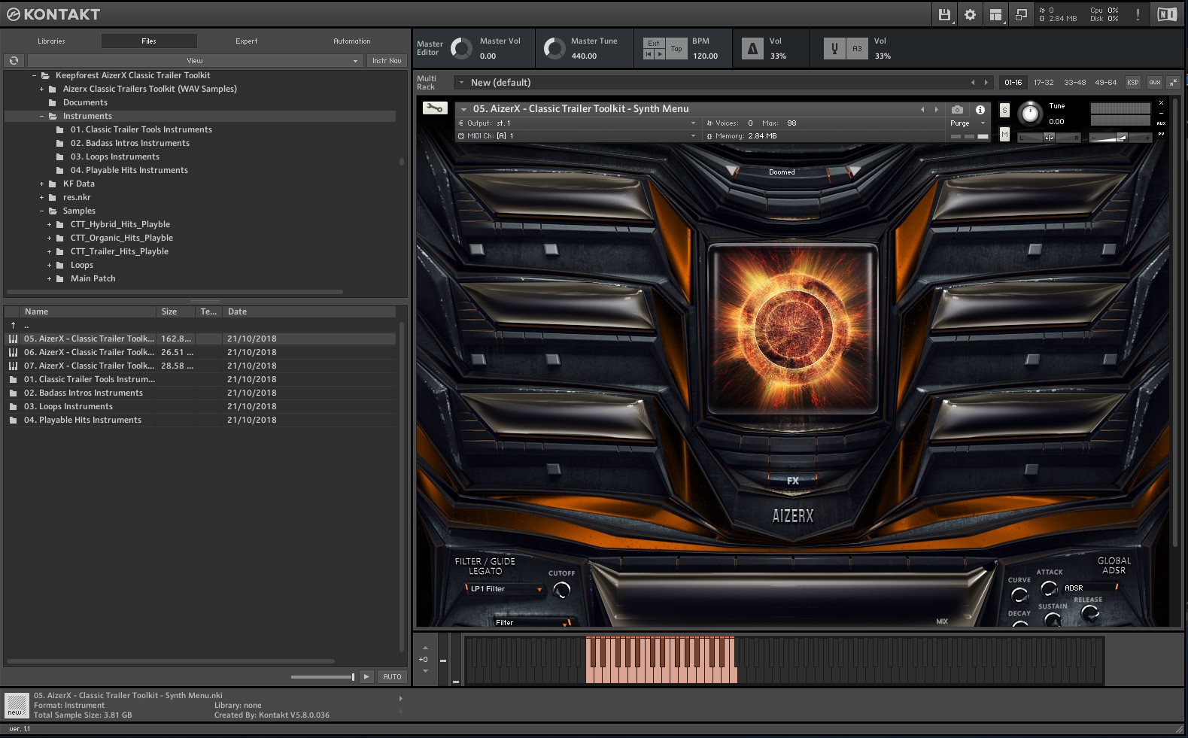Collapse the Instruments folder
Viewport: 1188px width, 738px height.
click(x=42, y=116)
